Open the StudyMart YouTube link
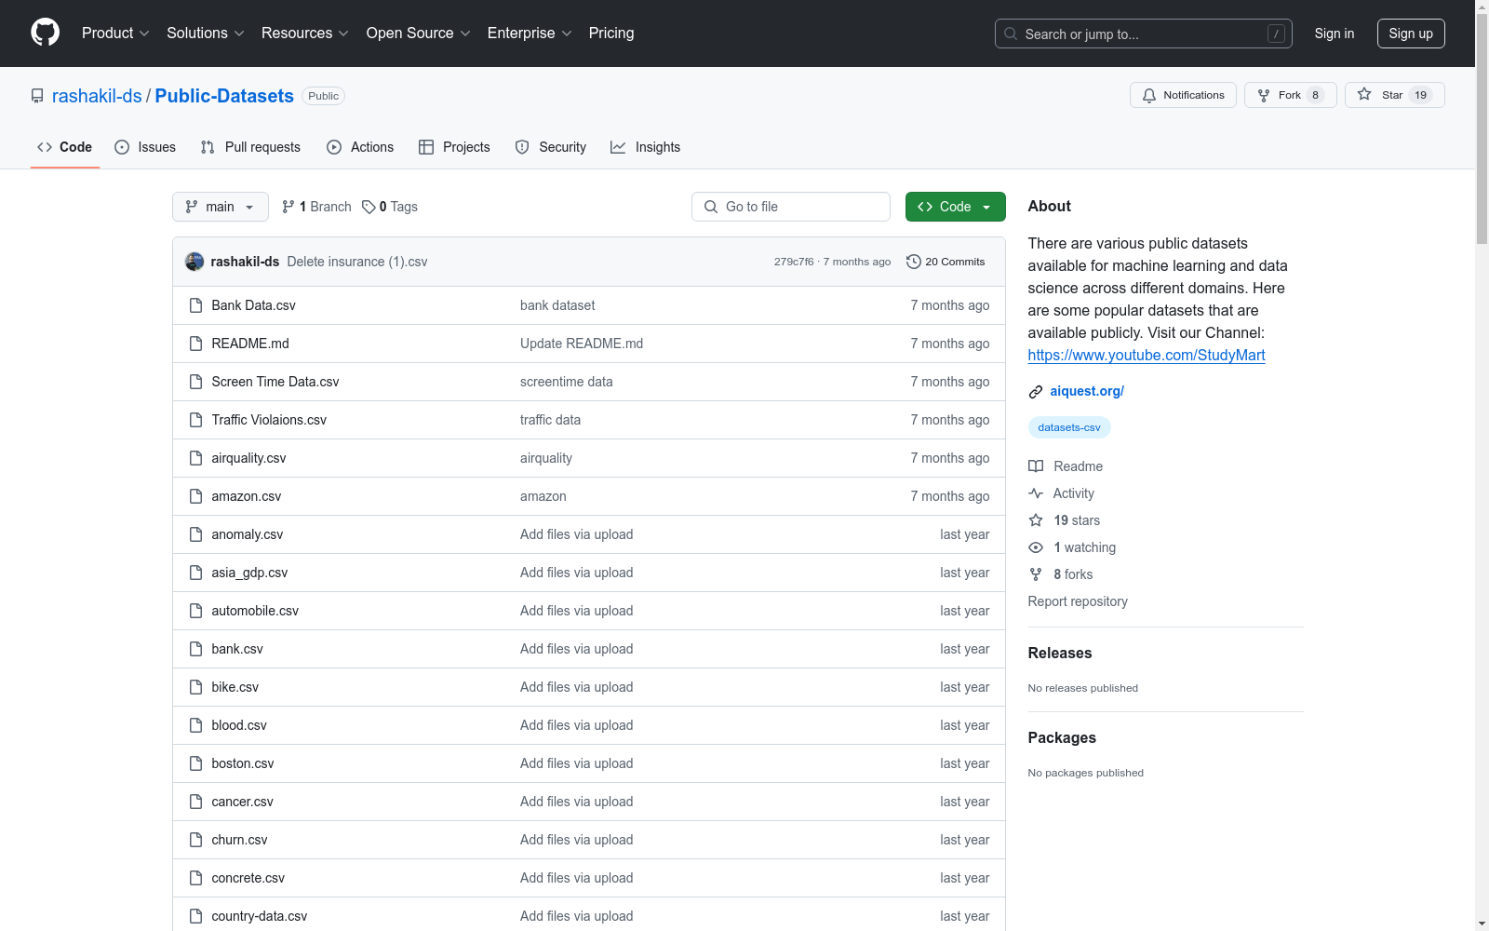The height and width of the screenshot is (931, 1489). pyautogui.click(x=1147, y=355)
